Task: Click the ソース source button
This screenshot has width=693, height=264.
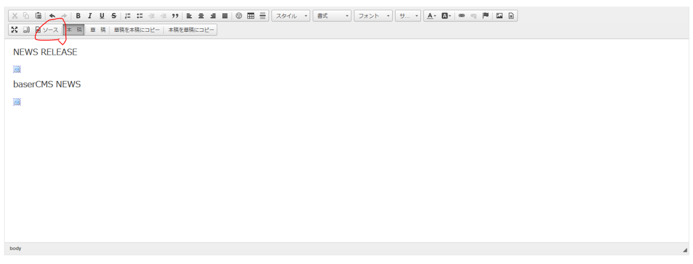Action: click(47, 29)
